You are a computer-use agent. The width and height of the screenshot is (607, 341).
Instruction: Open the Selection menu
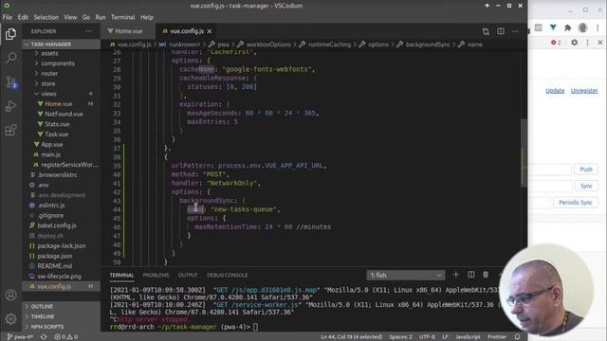coord(46,17)
